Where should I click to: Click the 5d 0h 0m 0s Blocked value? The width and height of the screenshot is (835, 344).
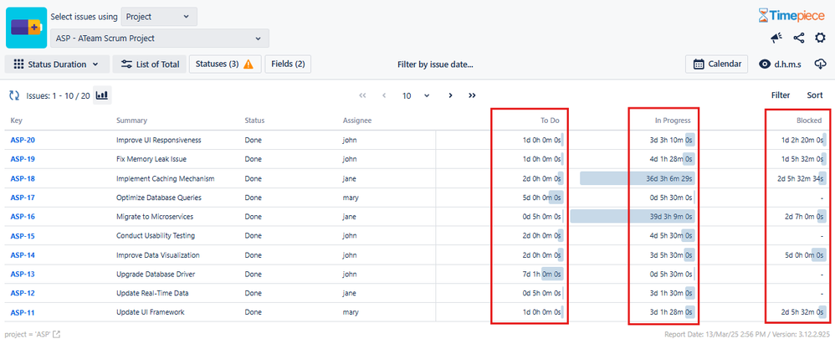tap(805, 255)
